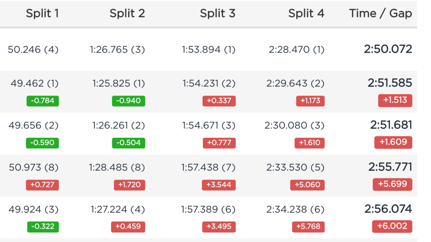Click the 50.973 (8) split time

(34, 167)
